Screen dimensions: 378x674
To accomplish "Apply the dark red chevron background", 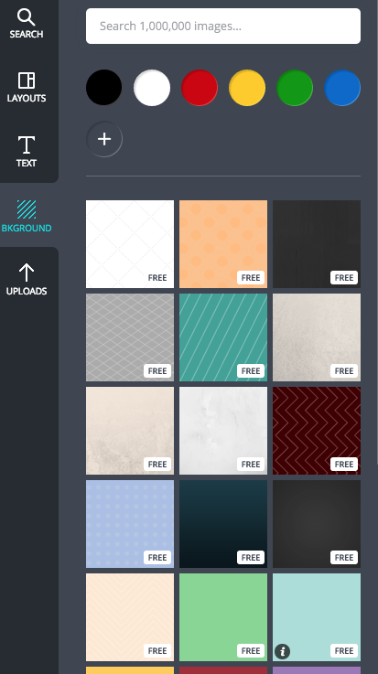I will [x=317, y=431].
